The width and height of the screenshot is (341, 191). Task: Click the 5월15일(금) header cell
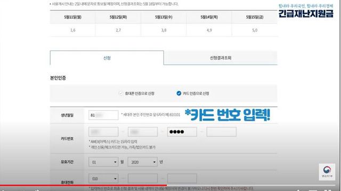255,17
